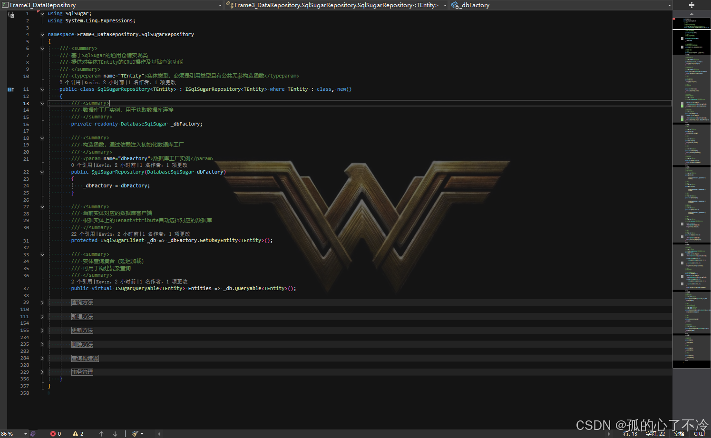Click the quick actions glyph on line 1
The height and width of the screenshot is (438, 711).
point(11,15)
